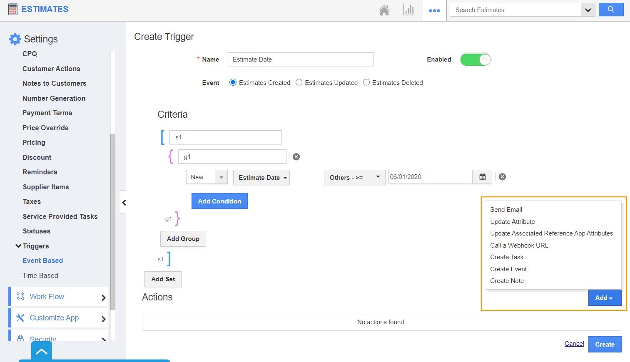Choose Create Task from the Add menu
Image resolution: width=630 pixels, height=362 pixels.
pos(507,257)
